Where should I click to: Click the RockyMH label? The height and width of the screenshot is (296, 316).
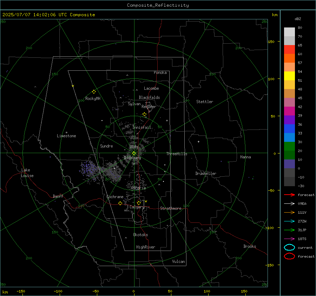93,99
